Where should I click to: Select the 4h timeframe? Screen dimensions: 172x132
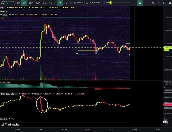click(50, 3)
